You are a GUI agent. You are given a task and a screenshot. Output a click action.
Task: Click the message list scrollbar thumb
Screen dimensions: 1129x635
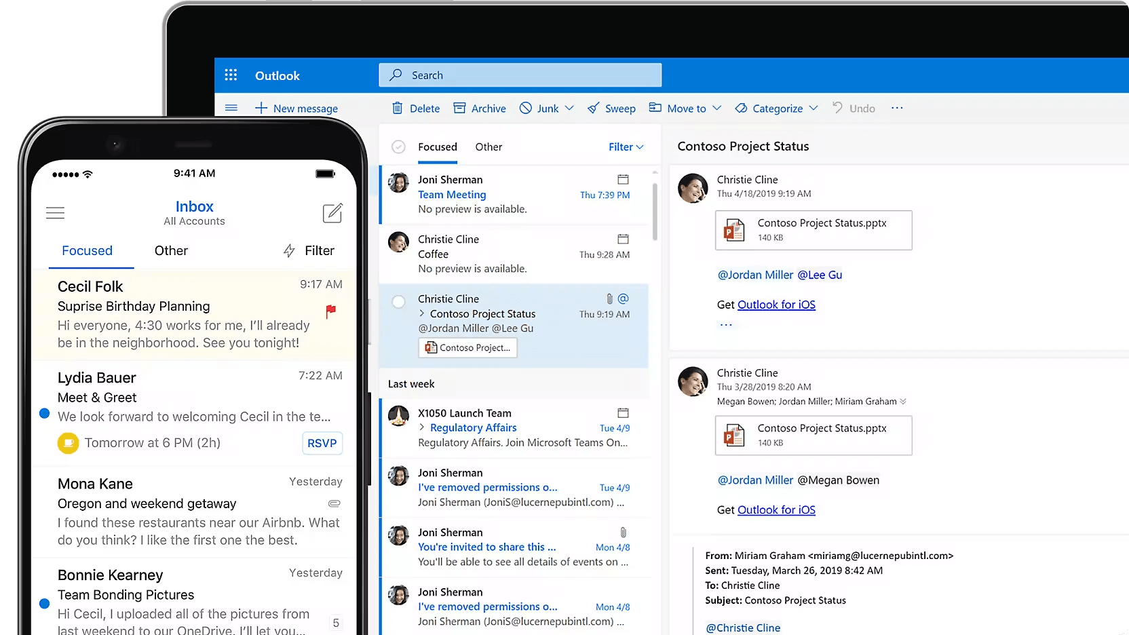pyautogui.click(x=655, y=210)
